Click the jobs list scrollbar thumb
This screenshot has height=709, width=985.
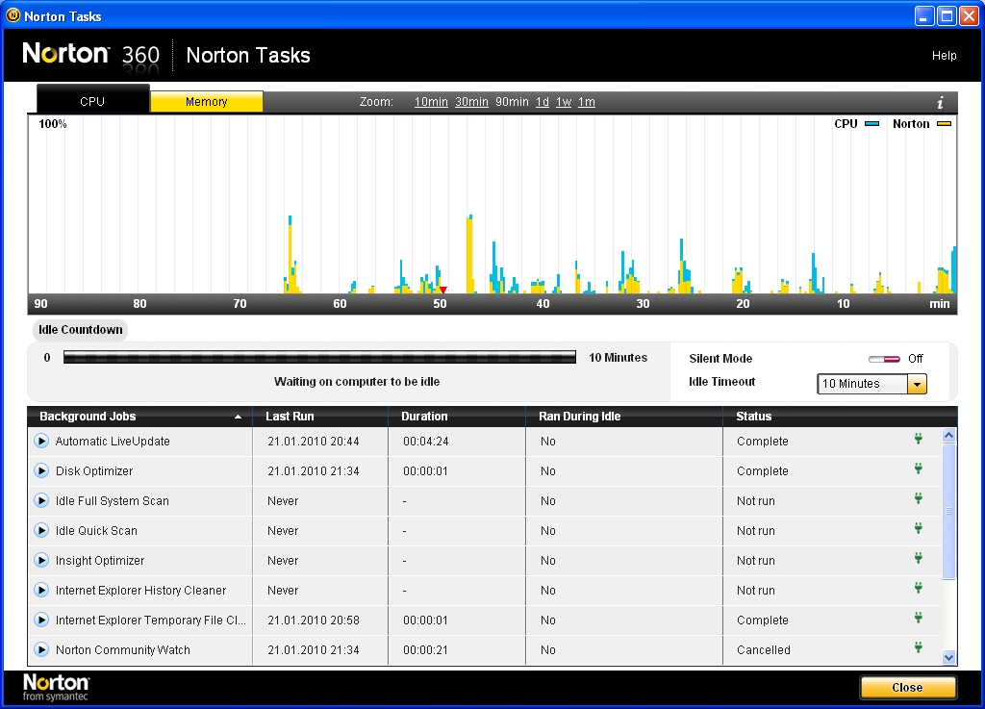pyautogui.click(x=948, y=511)
